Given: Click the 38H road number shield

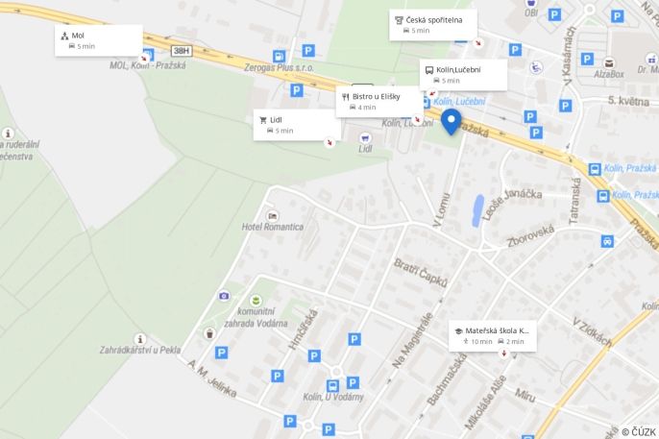Looking at the screenshot, I should pos(182,51).
